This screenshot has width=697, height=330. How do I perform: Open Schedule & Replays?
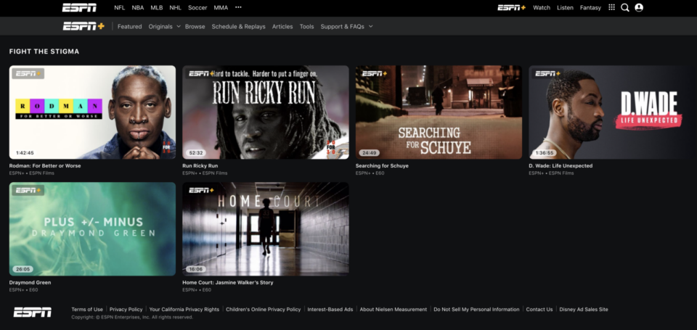(x=238, y=27)
